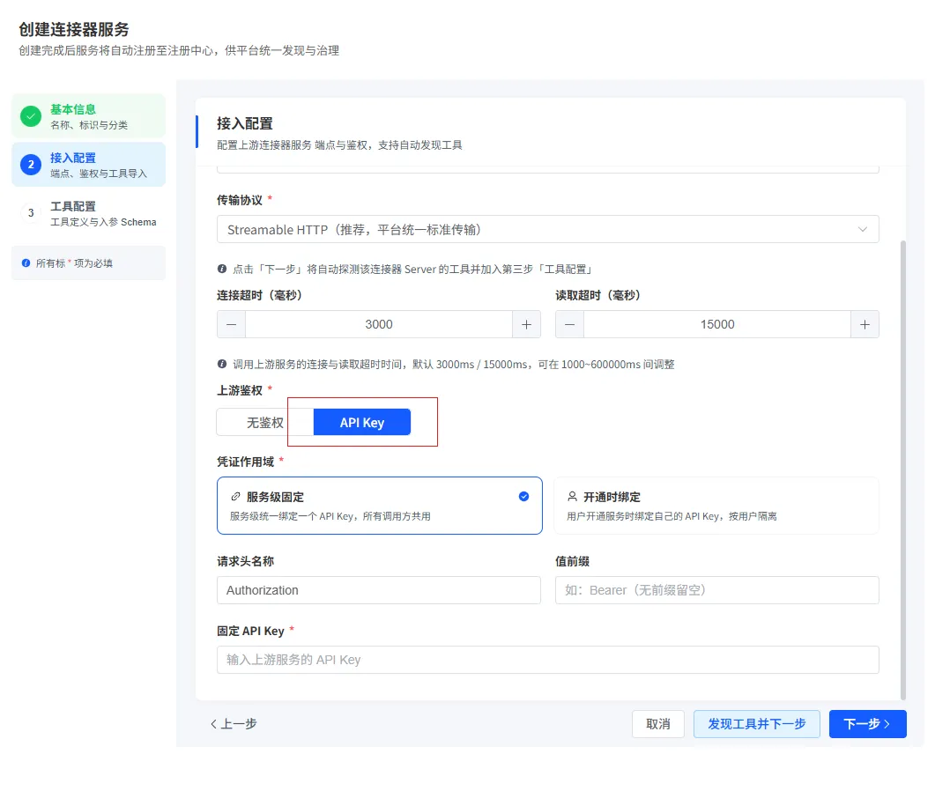Click the 连接超时 value field showing 3000
935x791 pixels.
379,324
